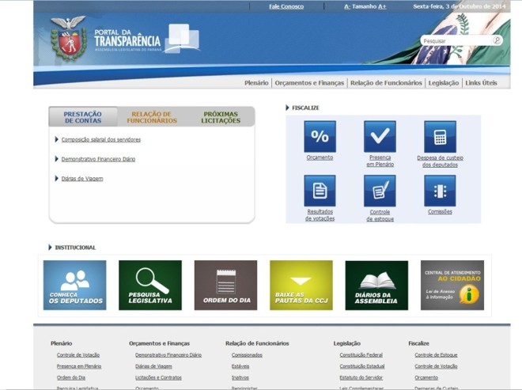Viewport: 522px width, 390px height.
Task: Click the Fale Conosco link in header
Action: click(x=286, y=6)
